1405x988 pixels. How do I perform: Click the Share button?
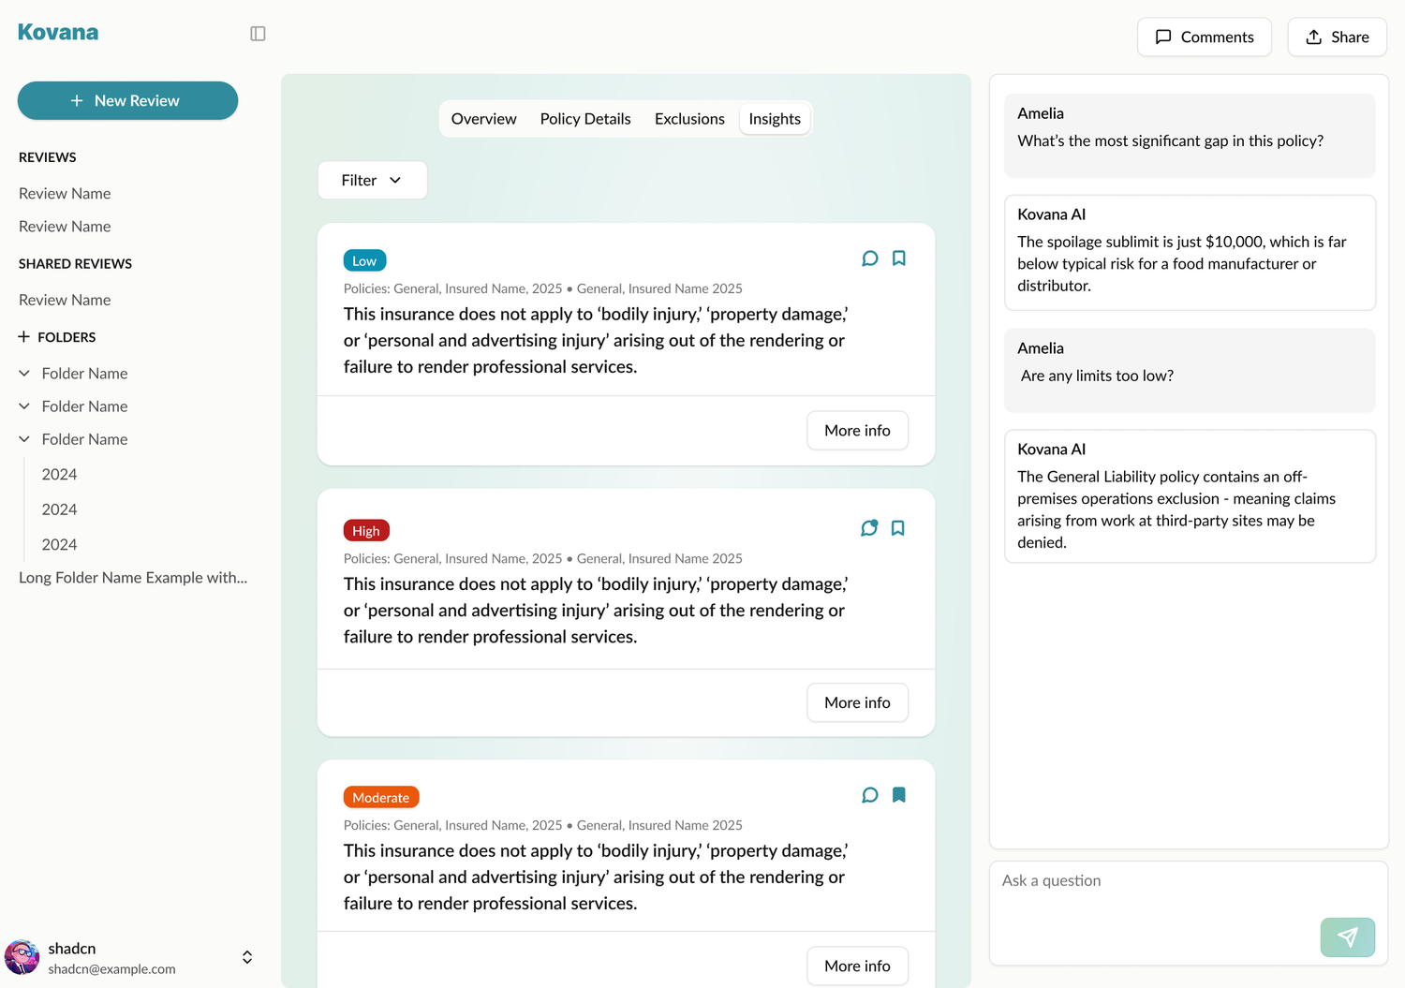pos(1337,37)
